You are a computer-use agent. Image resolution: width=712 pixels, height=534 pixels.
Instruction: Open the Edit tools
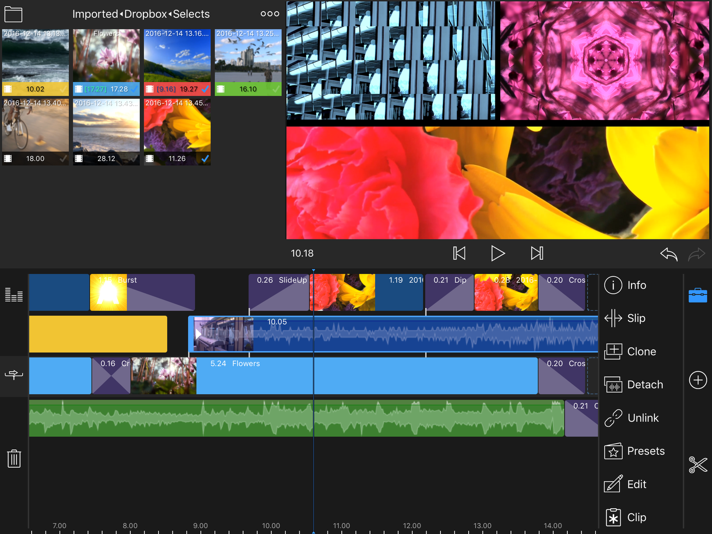coord(625,484)
